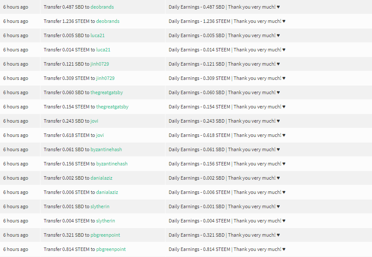This screenshot has width=372, height=257.
Task: Open slytherin link in 0.004 STEEM row
Action: [x=106, y=221]
